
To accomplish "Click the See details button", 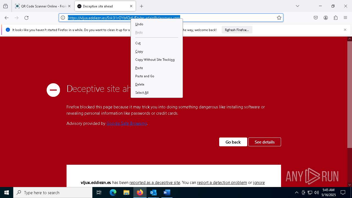I will (x=265, y=142).
